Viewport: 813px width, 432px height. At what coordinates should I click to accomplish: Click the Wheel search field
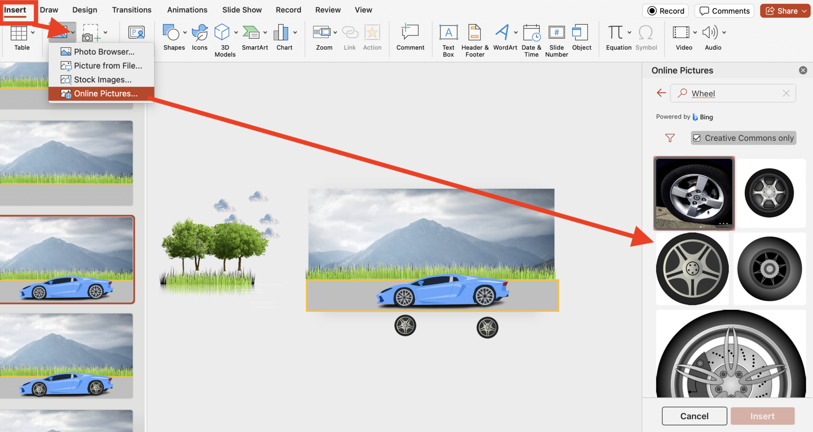pos(733,94)
